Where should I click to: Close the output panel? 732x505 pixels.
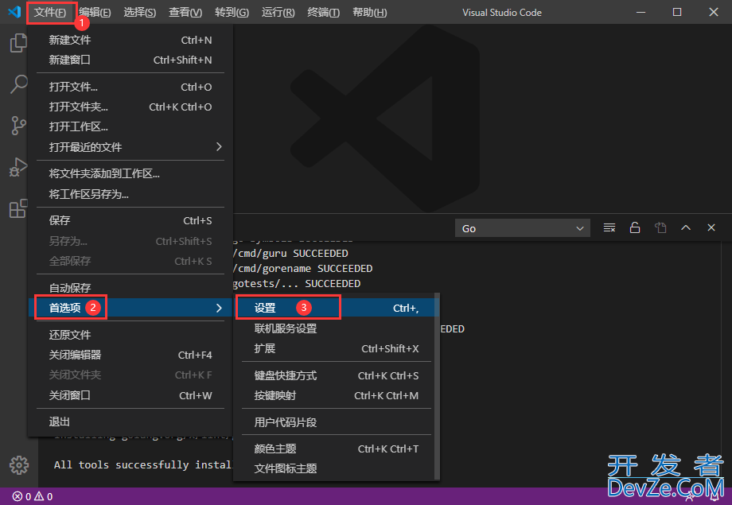[x=711, y=227]
